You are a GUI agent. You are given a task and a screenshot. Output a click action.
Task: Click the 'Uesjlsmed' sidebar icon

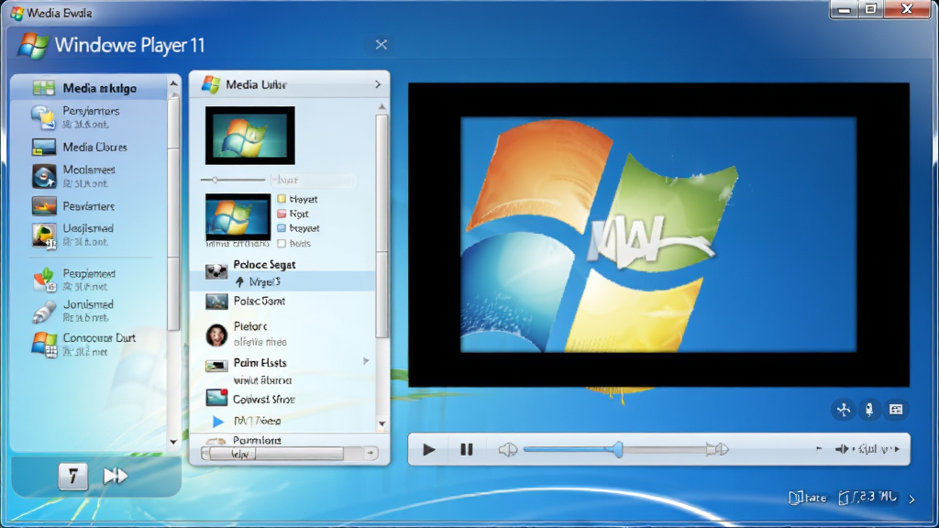pos(44,236)
